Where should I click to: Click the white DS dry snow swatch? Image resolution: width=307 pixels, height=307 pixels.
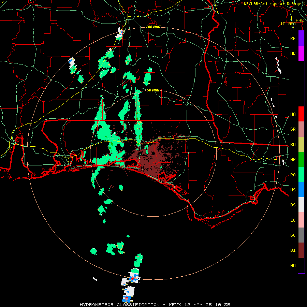tap(301, 205)
